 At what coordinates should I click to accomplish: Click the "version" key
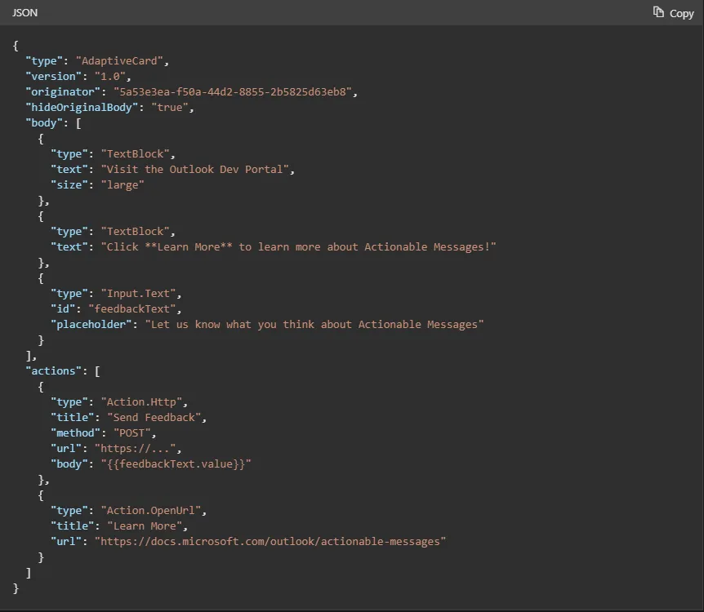53,77
